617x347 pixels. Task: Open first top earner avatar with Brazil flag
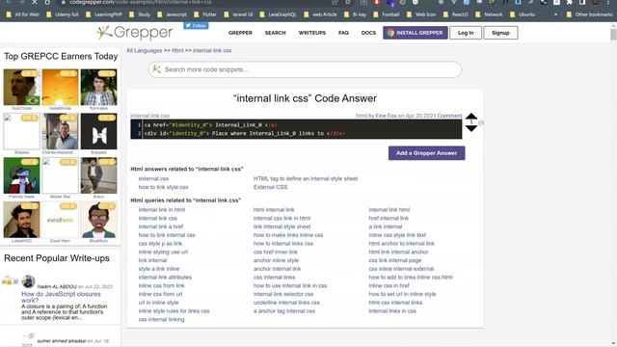[x=21, y=87]
